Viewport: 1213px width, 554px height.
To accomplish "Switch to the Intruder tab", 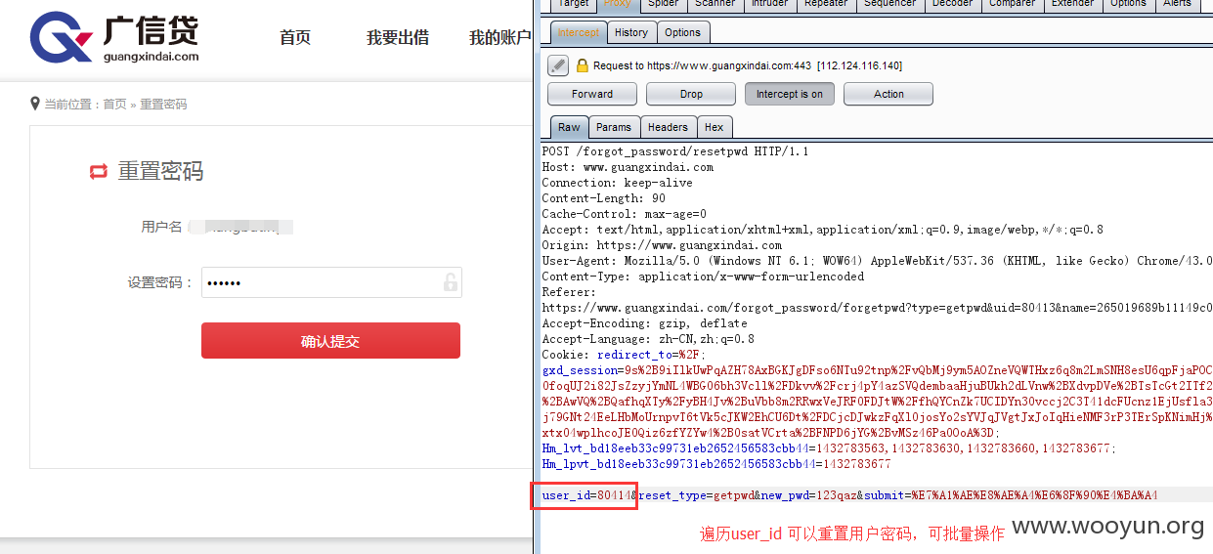I will tap(770, 4).
